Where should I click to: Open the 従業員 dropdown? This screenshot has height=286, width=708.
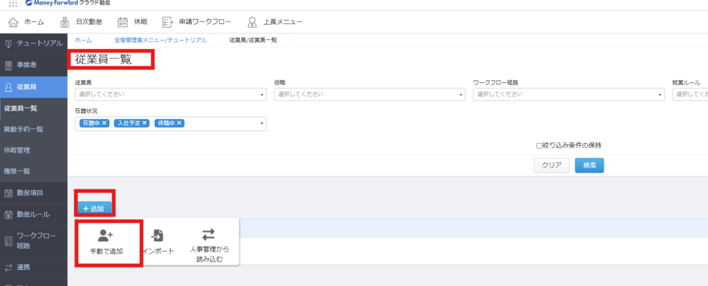[x=170, y=94]
